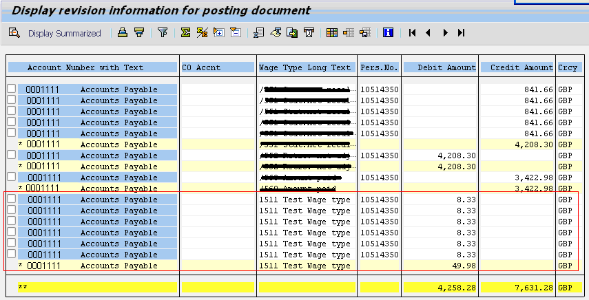The height and width of the screenshot is (300, 589).
Task: Open the Change Layout grid icon
Action: point(331,33)
